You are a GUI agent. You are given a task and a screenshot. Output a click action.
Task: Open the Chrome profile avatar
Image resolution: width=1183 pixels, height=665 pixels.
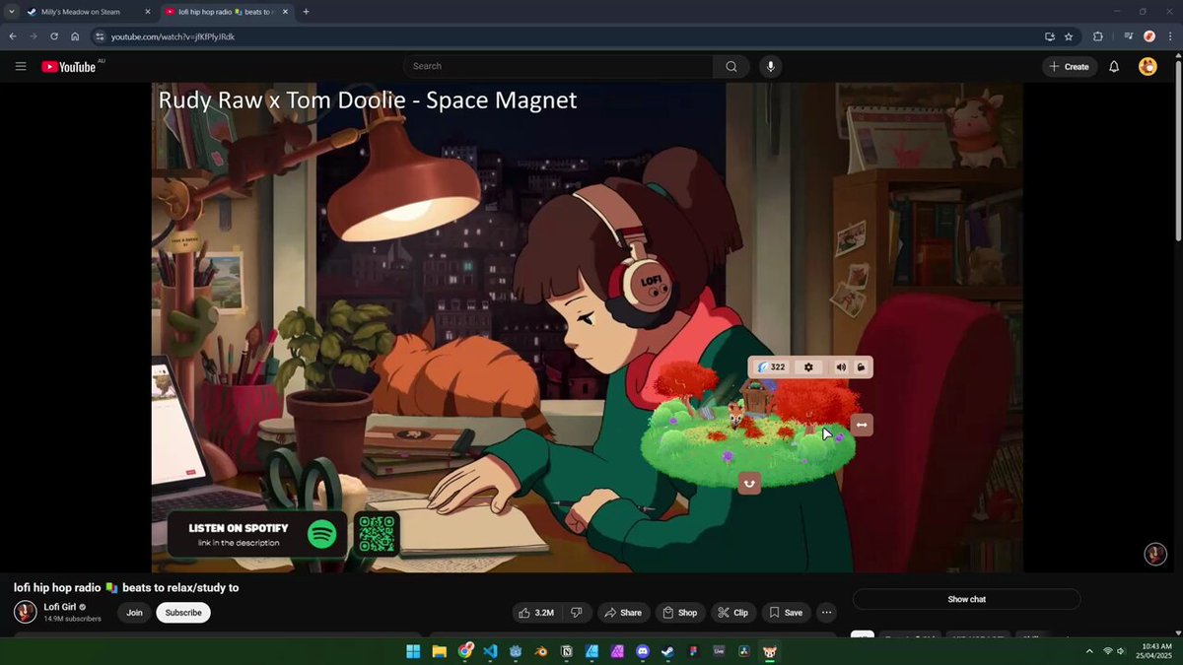tap(1149, 36)
